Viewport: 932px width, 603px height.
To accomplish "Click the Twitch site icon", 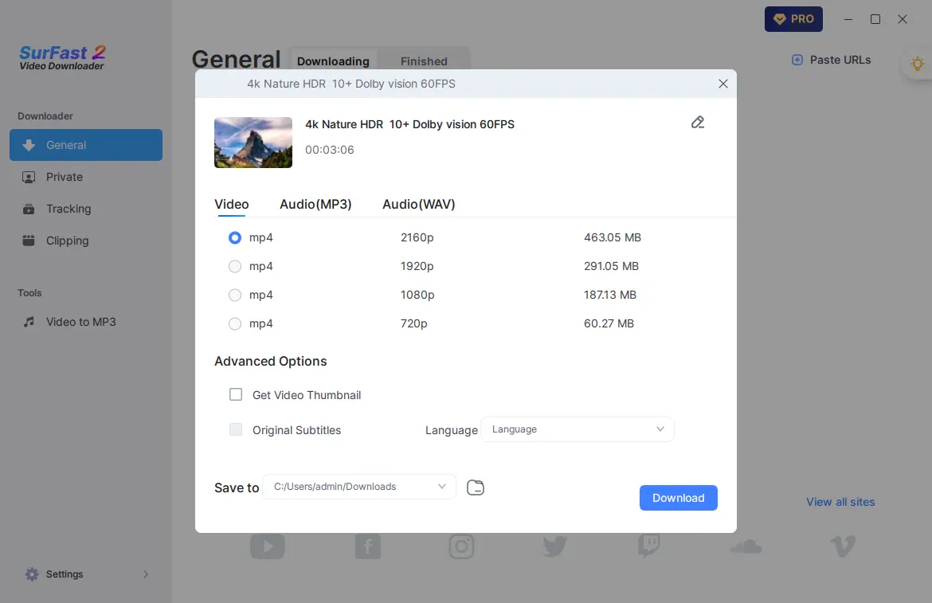I will tap(649, 546).
